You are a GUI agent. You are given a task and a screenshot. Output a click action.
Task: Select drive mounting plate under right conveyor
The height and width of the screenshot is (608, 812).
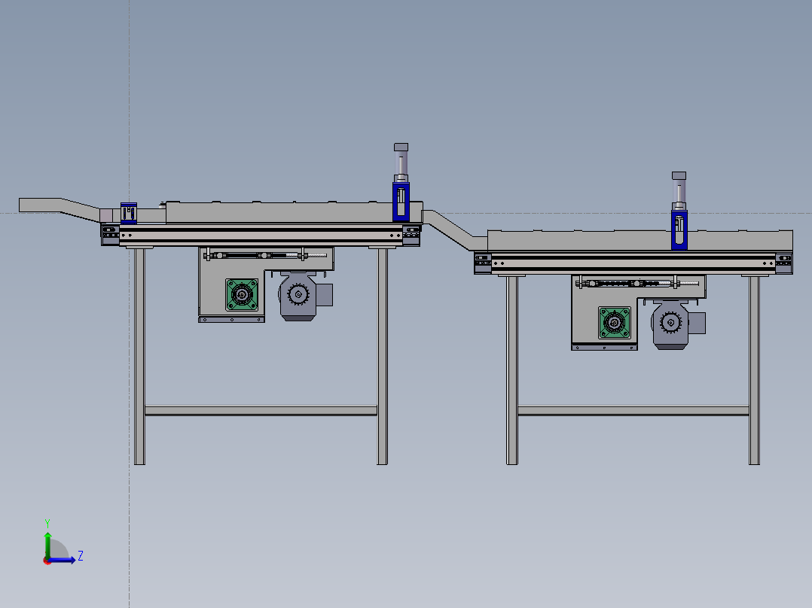click(x=604, y=312)
